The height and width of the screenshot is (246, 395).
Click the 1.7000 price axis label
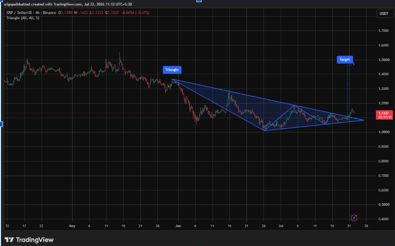click(x=384, y=31)
